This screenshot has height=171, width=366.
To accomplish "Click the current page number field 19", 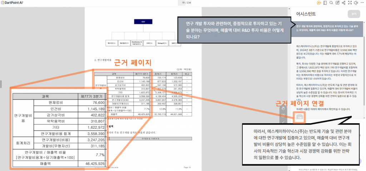I will [183, 2].
